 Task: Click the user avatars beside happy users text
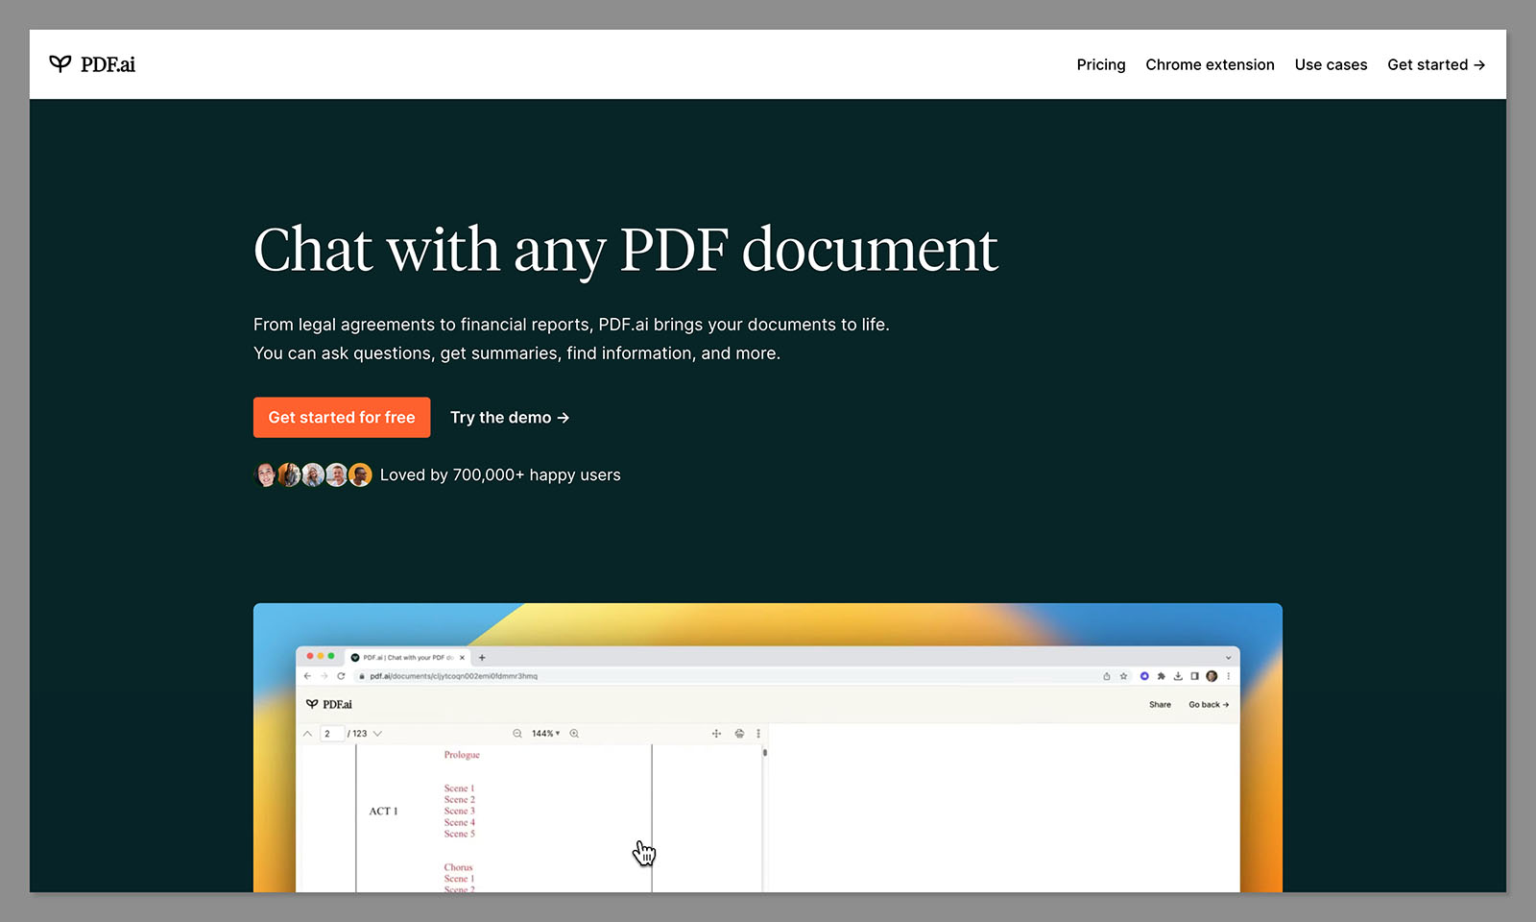312,475
